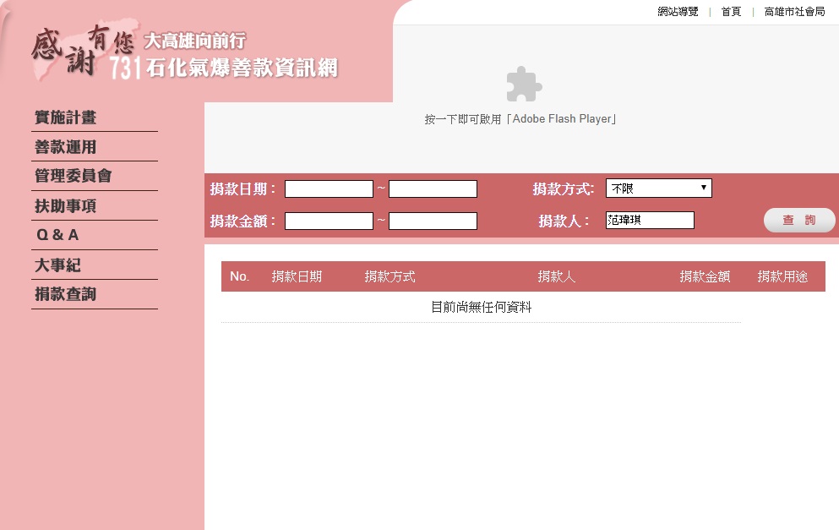The height and width of the screenshot is (530, 839).
Task: Focus the minimum 捐款金額 field
Action: (x=329, y=221)
